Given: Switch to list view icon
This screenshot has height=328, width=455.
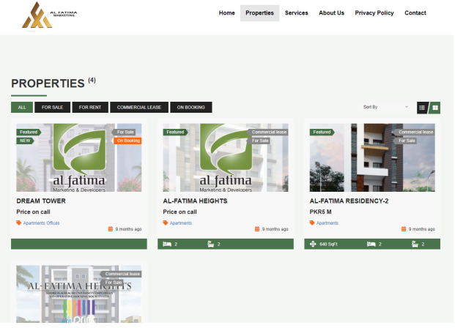Looking at the screenshot, I should click(422, 108).
